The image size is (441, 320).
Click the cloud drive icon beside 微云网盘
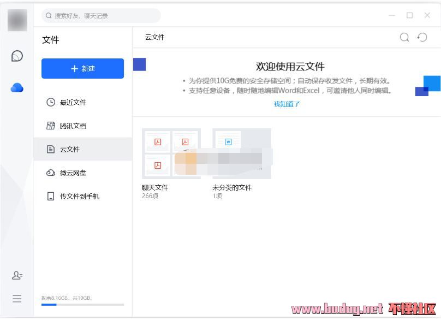51,173
